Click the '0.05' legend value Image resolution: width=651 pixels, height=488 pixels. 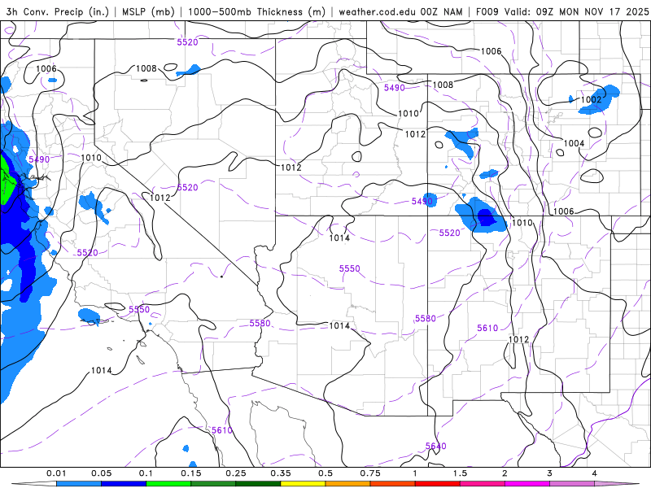[101, 473]
